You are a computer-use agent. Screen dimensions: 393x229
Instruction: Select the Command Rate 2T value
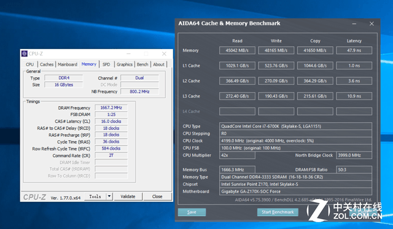(x=111, y=155)
